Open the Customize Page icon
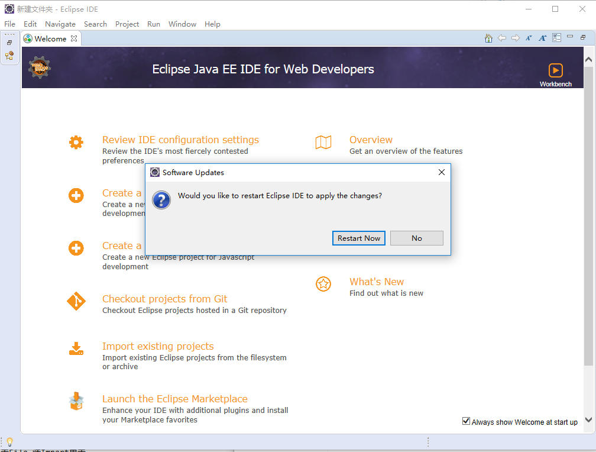The height and width of the screenshot is (452, 596). tap(556, 38)
